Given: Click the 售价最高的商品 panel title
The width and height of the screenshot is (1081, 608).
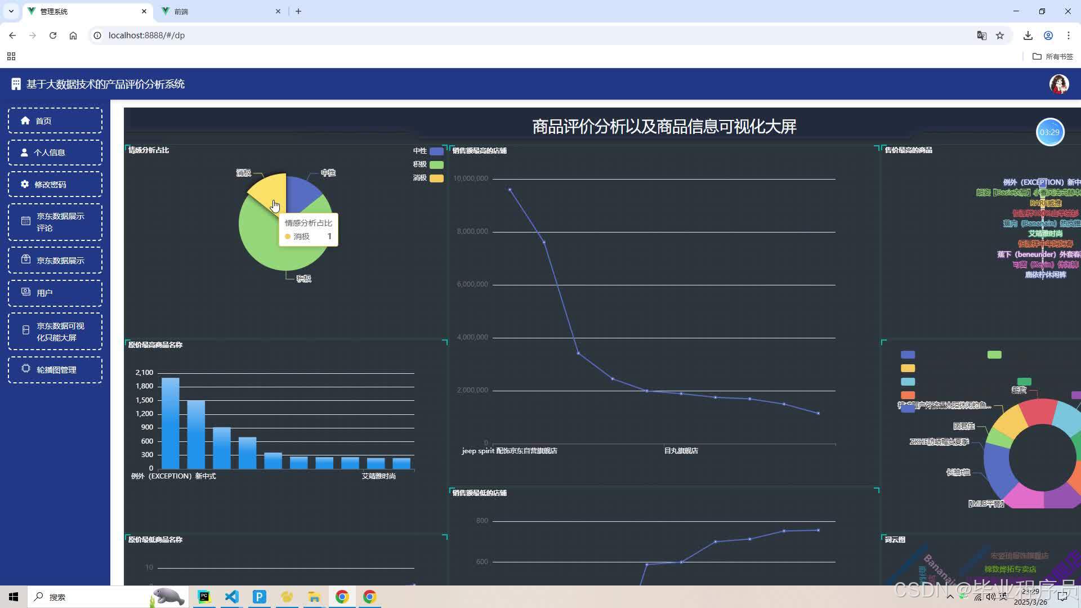Looking at the screenshot, I should point(908,150).
